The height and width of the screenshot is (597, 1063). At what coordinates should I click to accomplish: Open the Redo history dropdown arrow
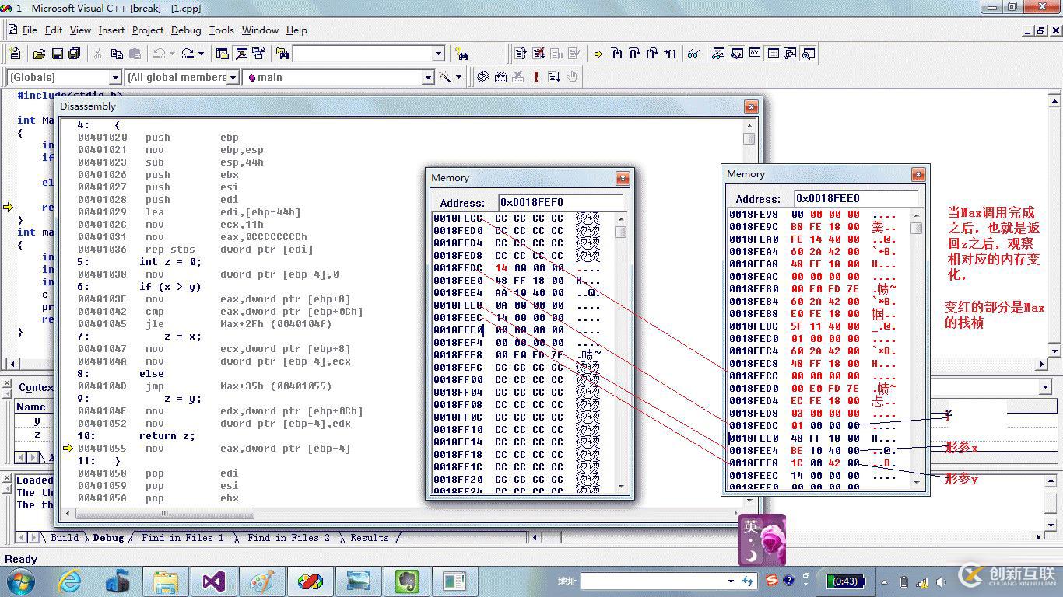pos(201,54)
